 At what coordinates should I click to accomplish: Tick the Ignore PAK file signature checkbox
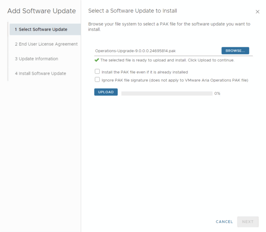(x=97, y=80)
